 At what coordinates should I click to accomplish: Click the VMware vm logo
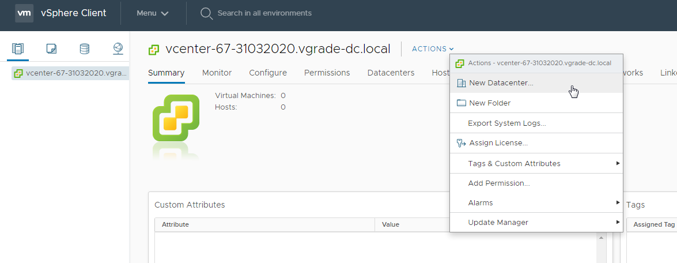pos(24,13)
